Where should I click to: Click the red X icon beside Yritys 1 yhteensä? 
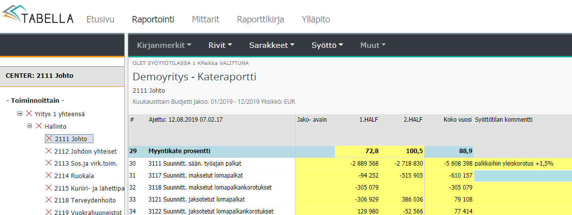(29, 114)
